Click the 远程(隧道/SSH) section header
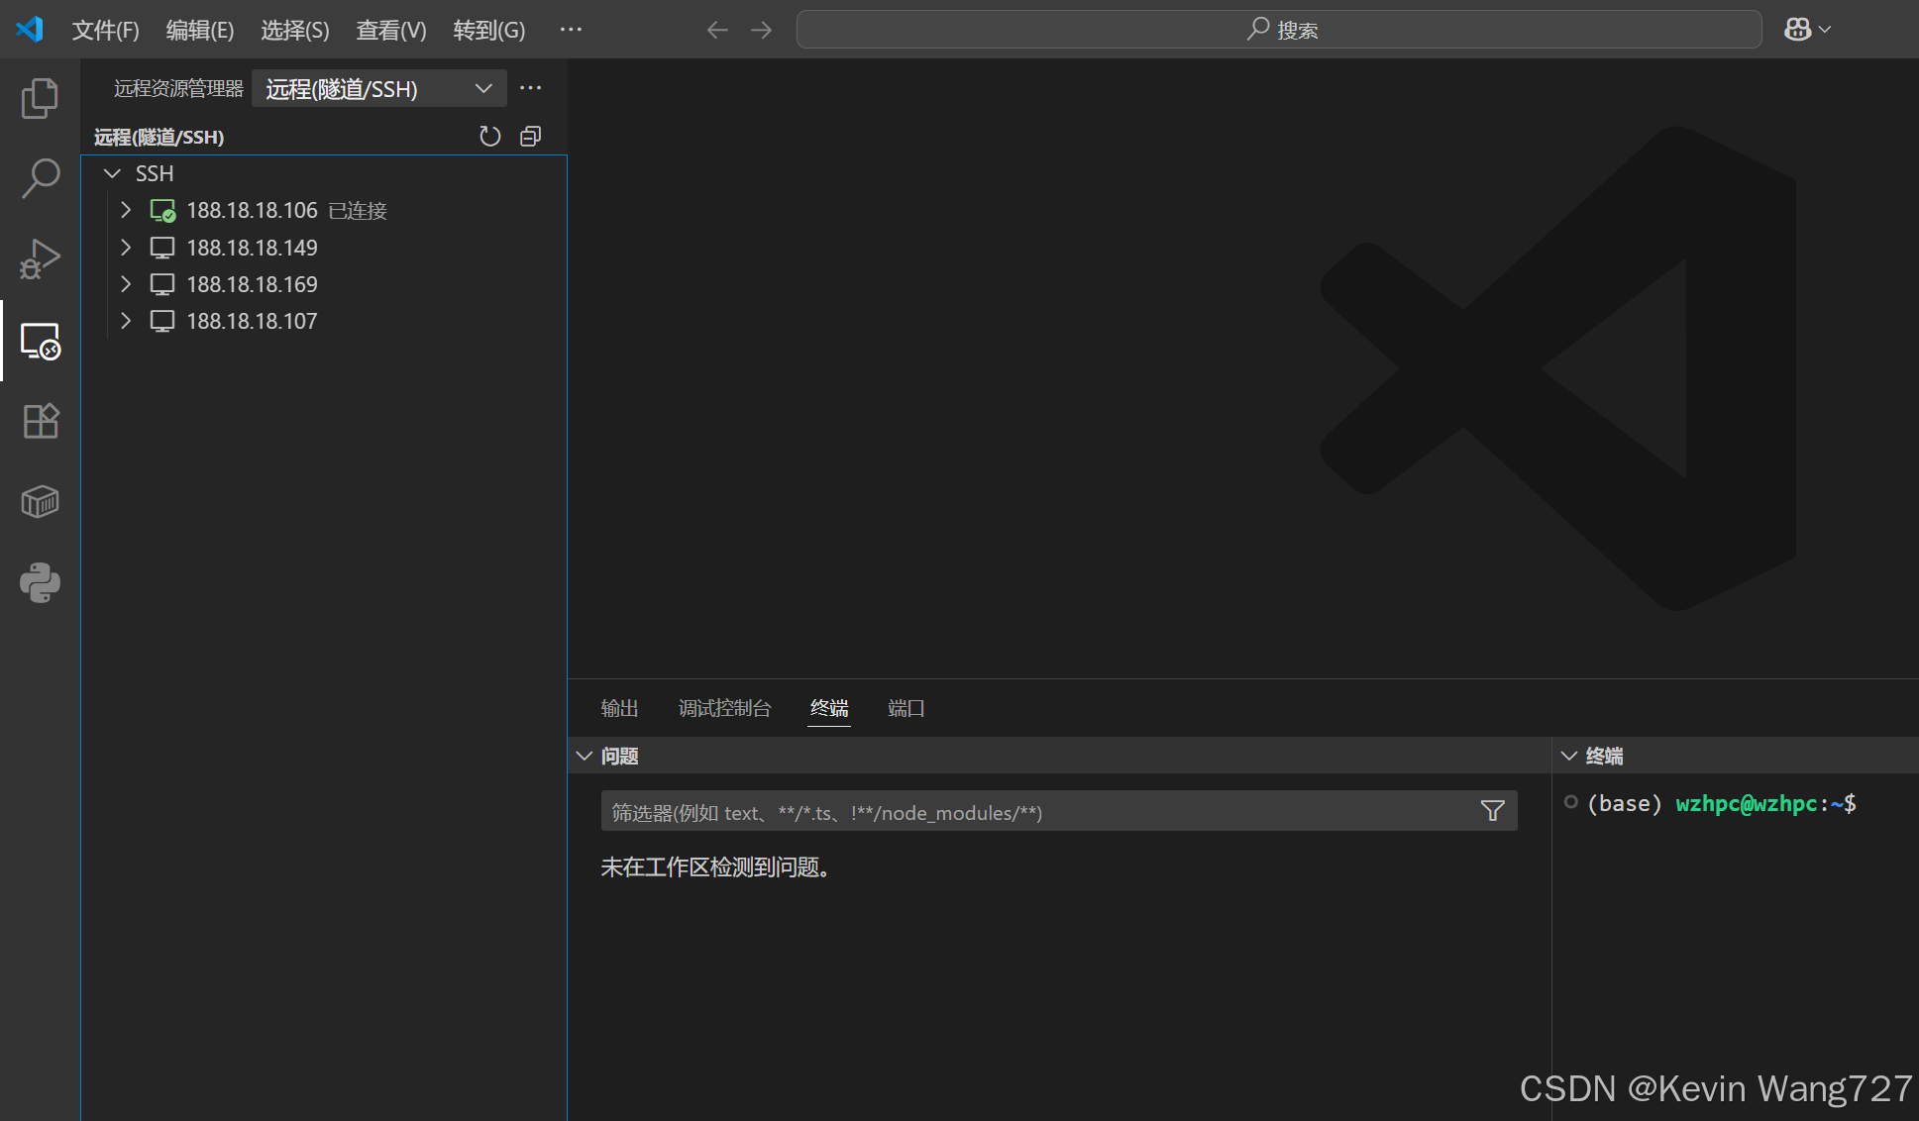Screen dimensions: 1919x1121 (x=159, y=137)
